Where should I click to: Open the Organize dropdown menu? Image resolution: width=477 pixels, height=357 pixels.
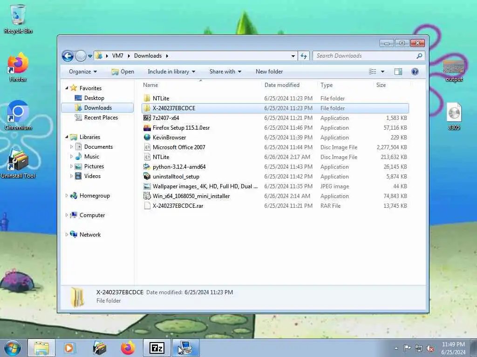pos(83,72)
